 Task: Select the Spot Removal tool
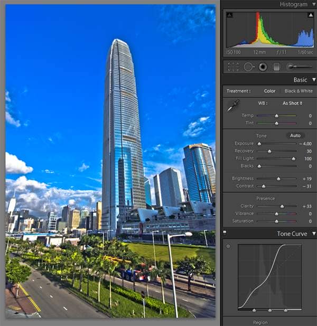tap(249, 67)
